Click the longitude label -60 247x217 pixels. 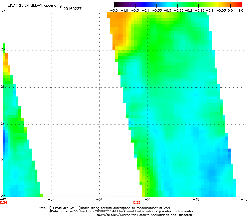(3, 199)
